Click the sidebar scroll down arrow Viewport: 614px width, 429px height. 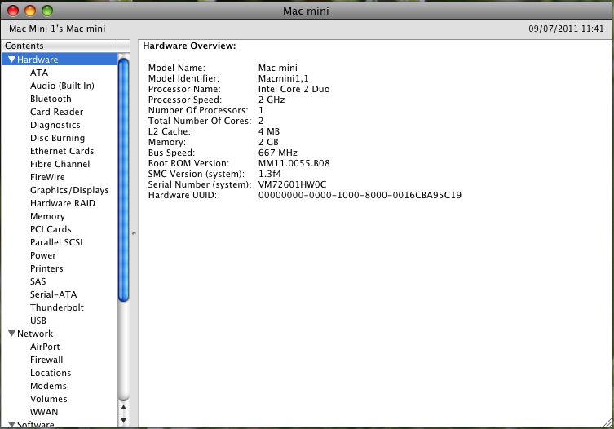(x=123, y=421)
